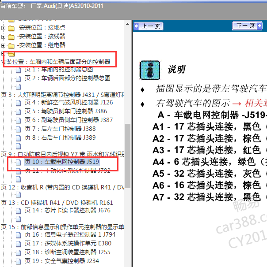The height and width of the screenshot is (267, 267).
Task: Click document icon beside 页 5 J386
Action: pyautogui.click(x=18, y=112)
